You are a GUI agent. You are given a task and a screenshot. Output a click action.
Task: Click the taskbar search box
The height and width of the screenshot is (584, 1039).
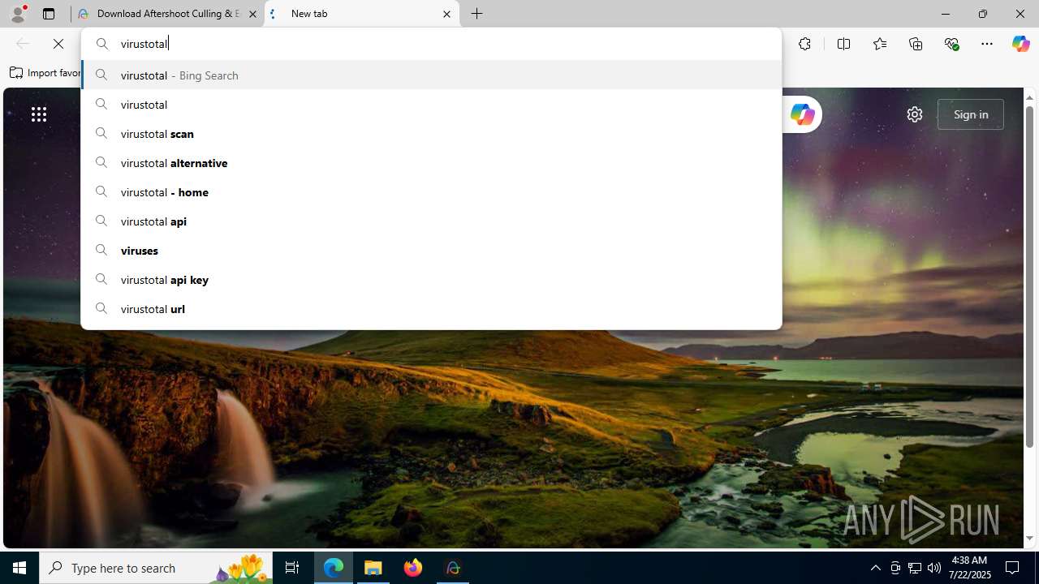[156, 568]
